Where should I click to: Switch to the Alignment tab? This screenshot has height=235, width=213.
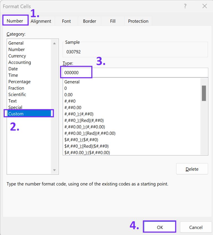(x=41, y=21)
